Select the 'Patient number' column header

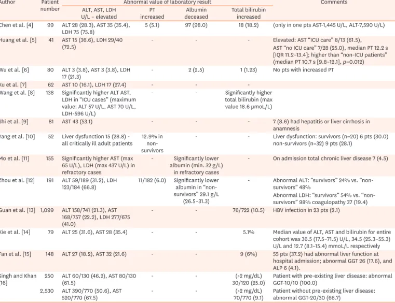50,6
